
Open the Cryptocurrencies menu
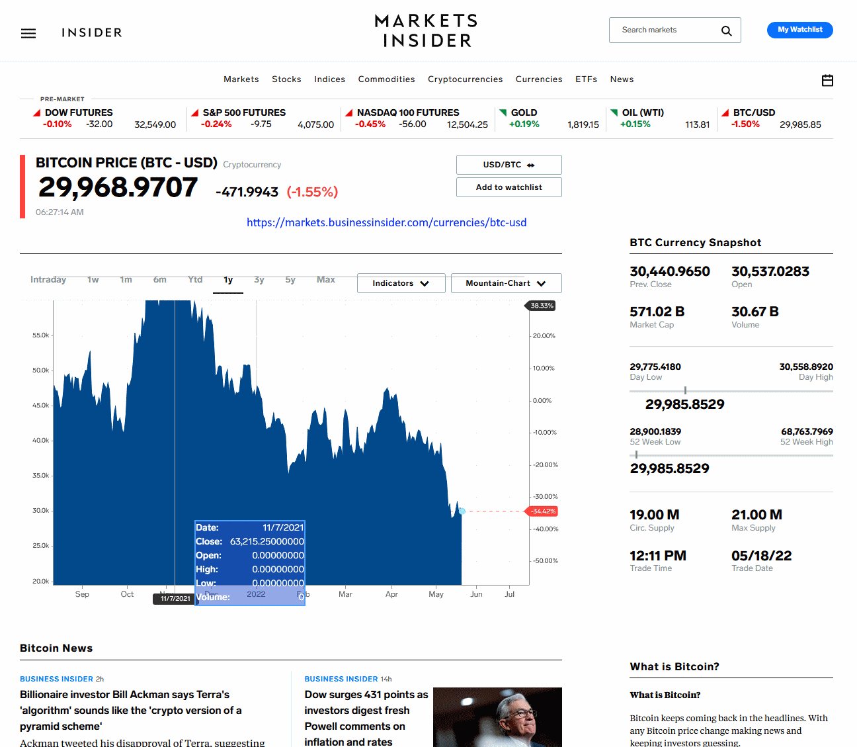pos(466,79)
